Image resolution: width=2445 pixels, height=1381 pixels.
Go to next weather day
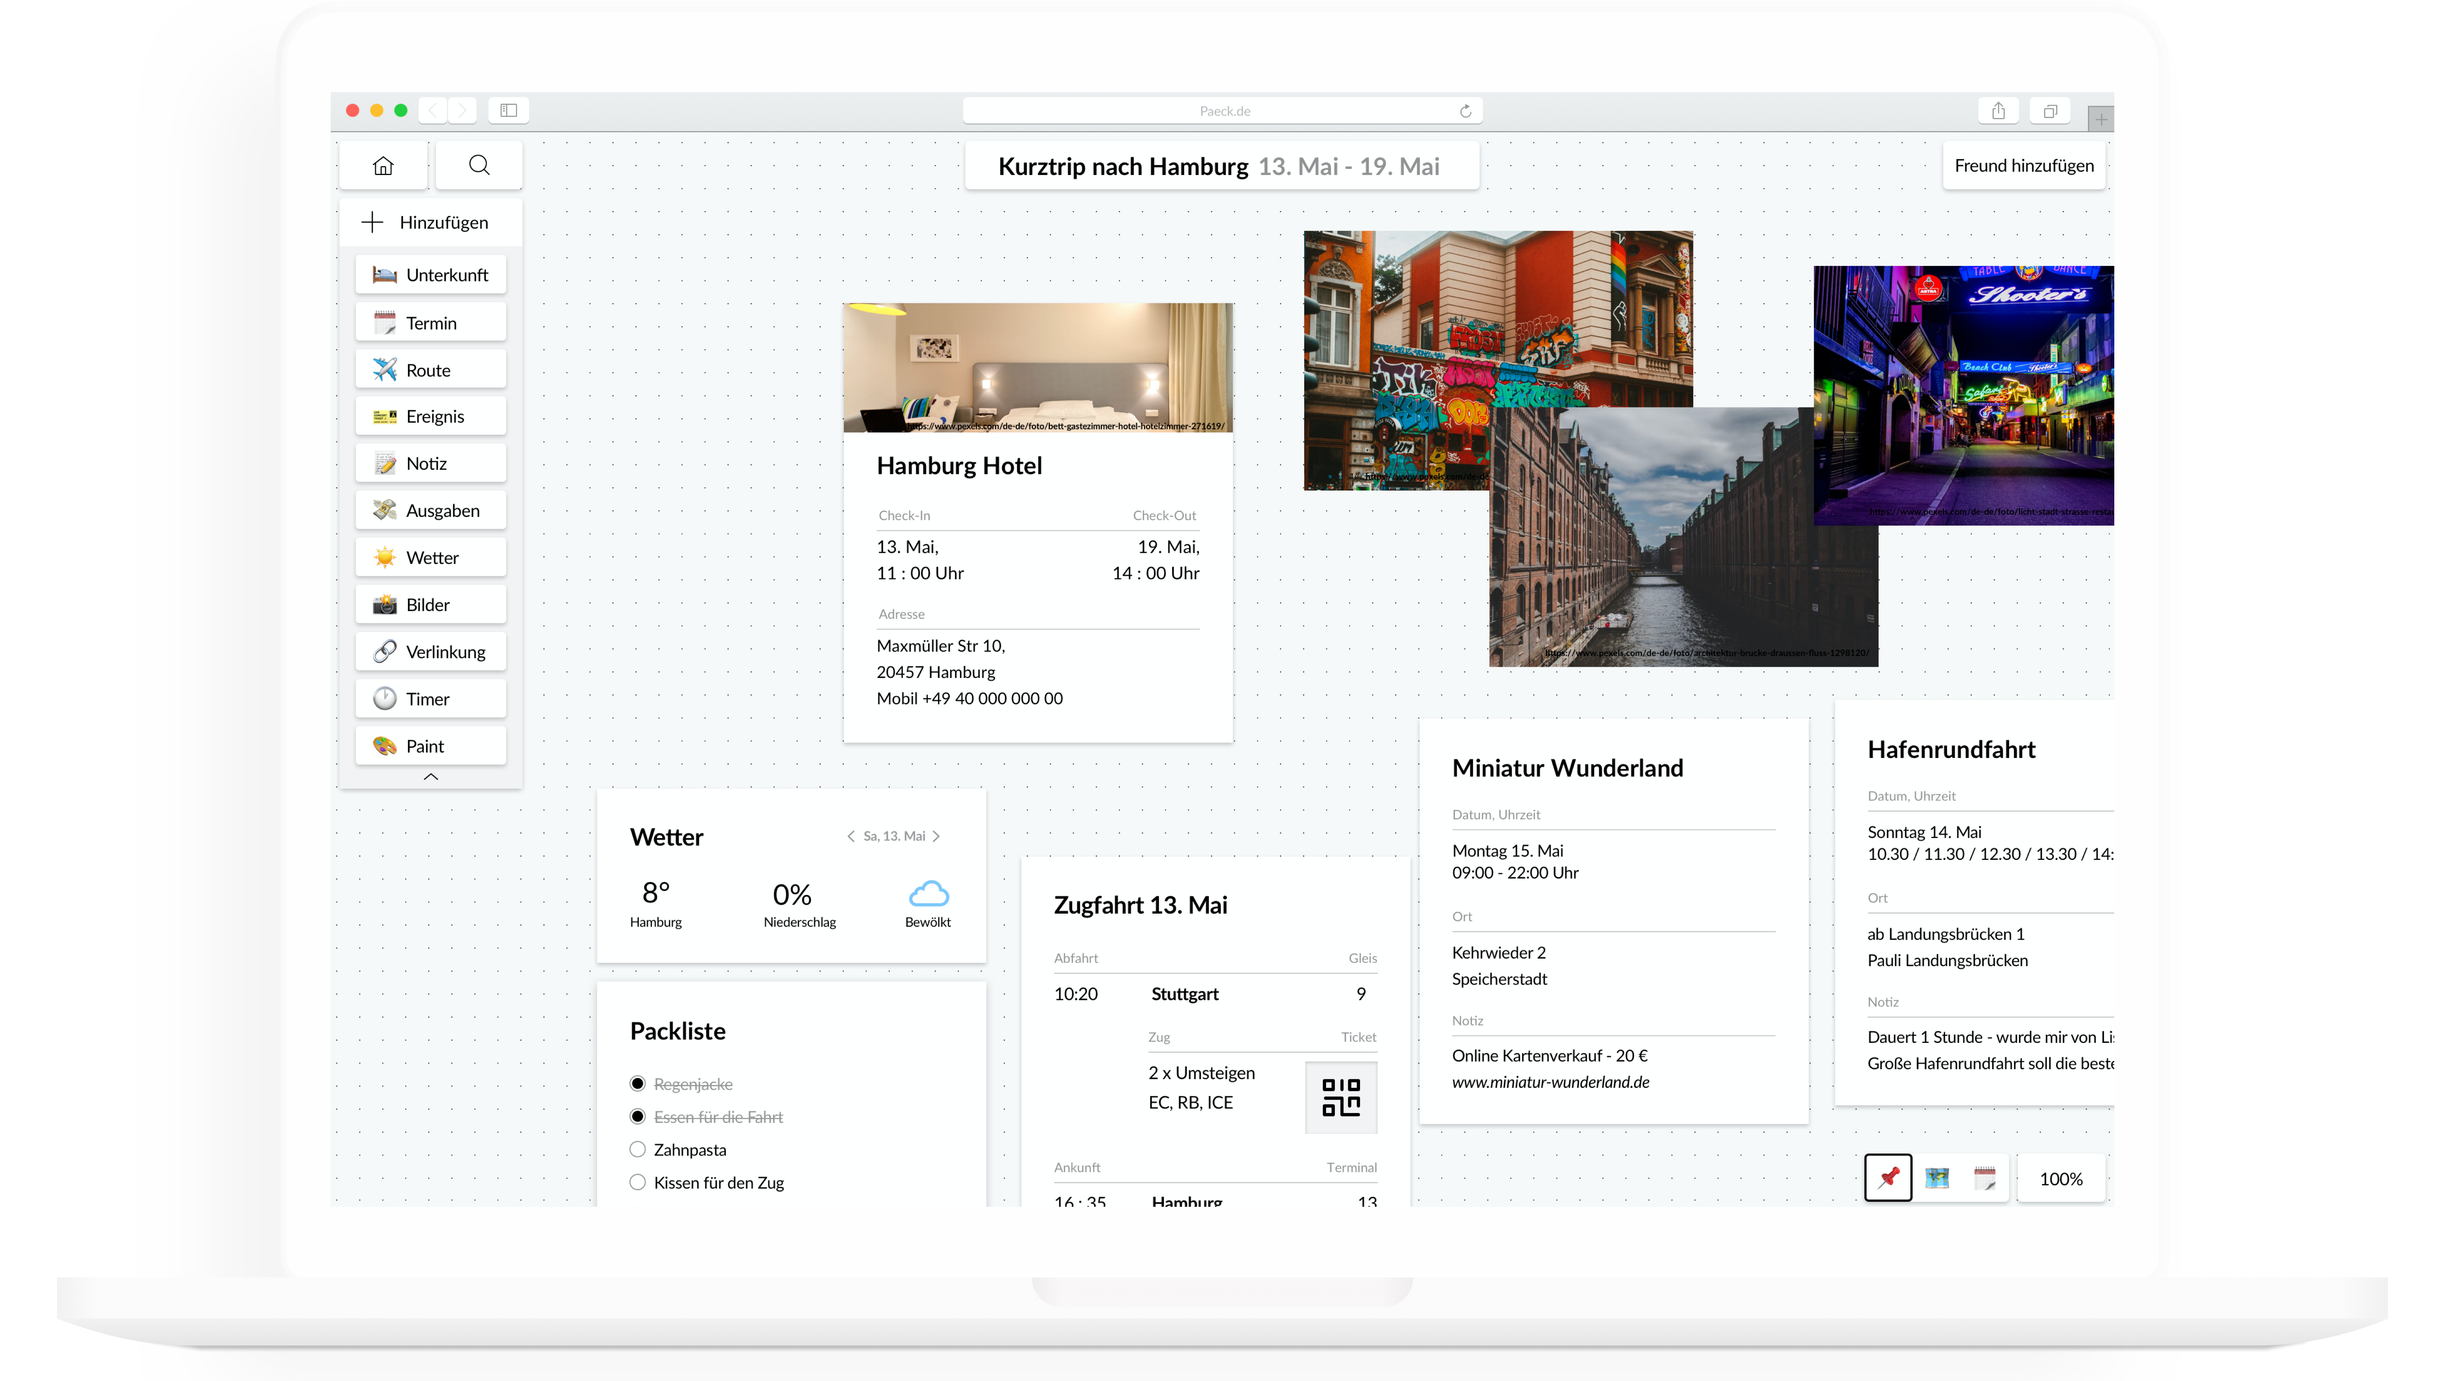point(936,836)
